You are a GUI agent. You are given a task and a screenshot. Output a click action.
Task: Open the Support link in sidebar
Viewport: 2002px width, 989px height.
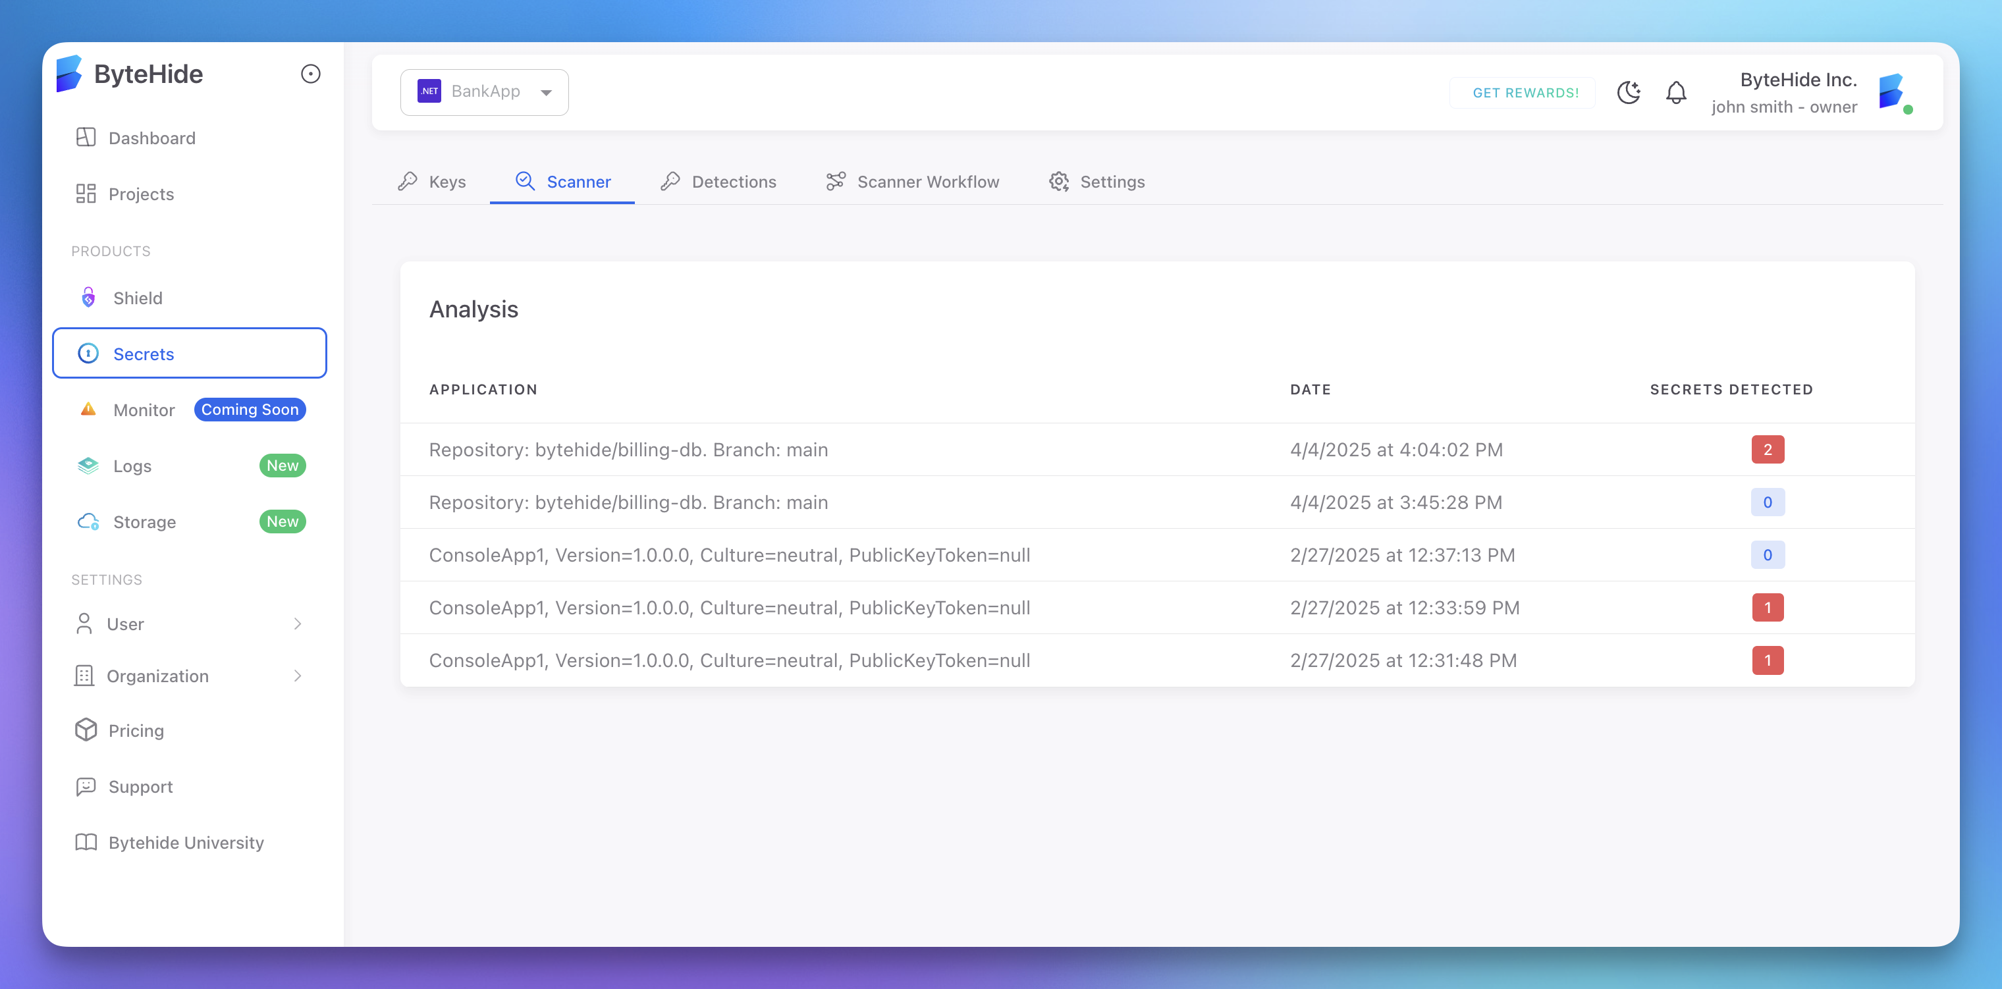(140, 786)
